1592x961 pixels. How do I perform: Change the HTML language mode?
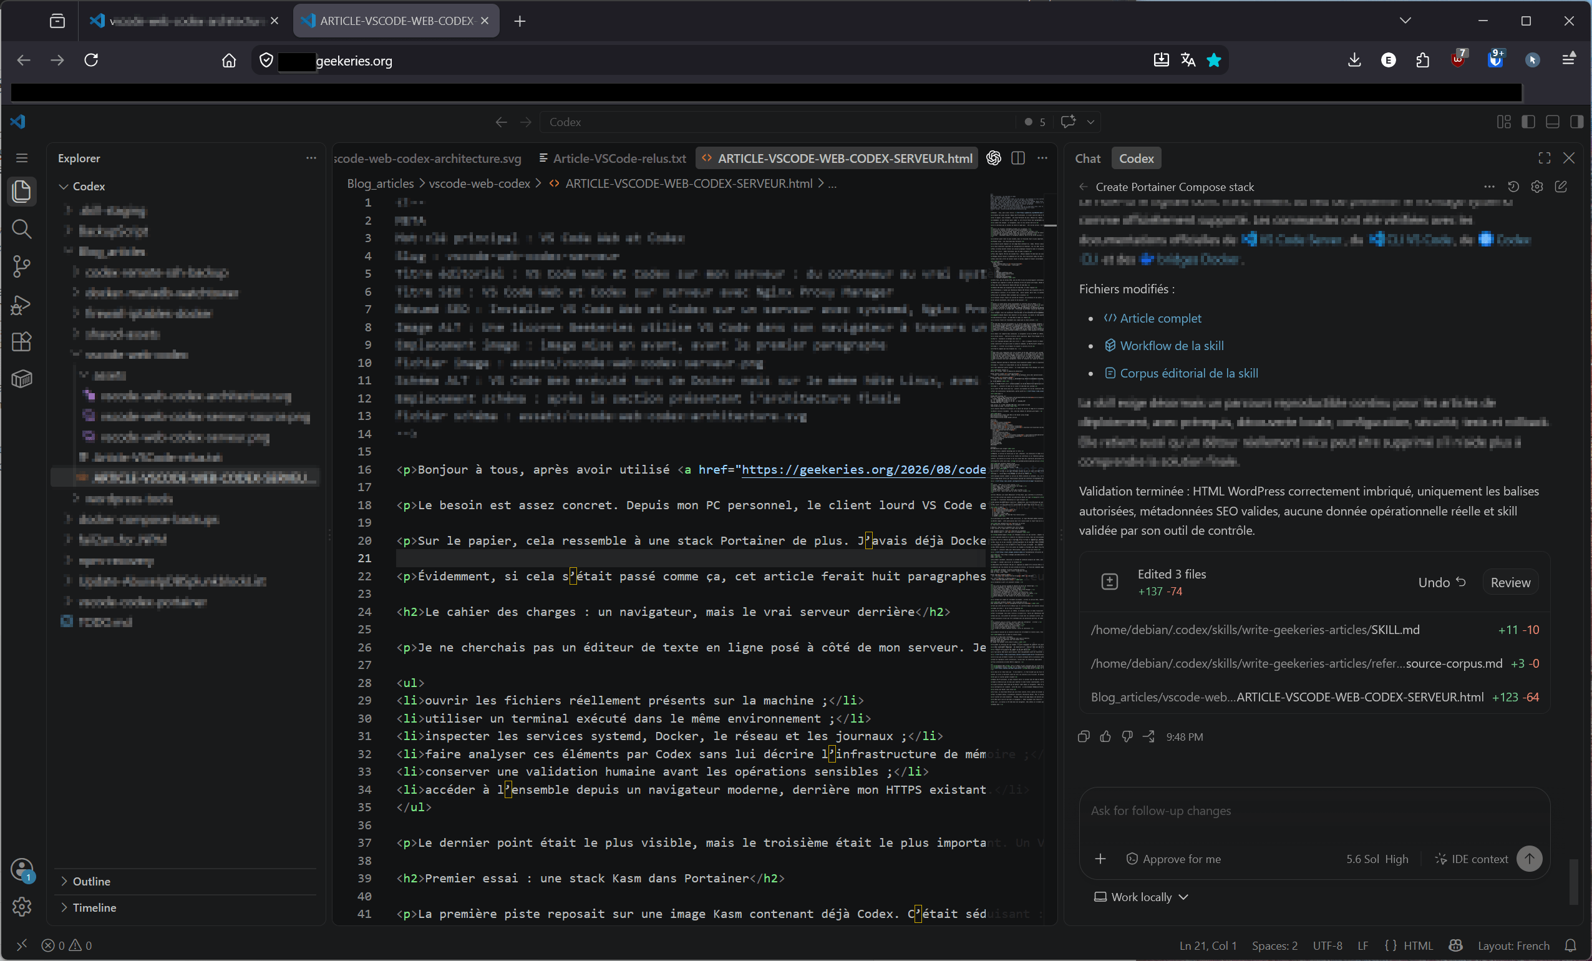[x=1418, y=945]
